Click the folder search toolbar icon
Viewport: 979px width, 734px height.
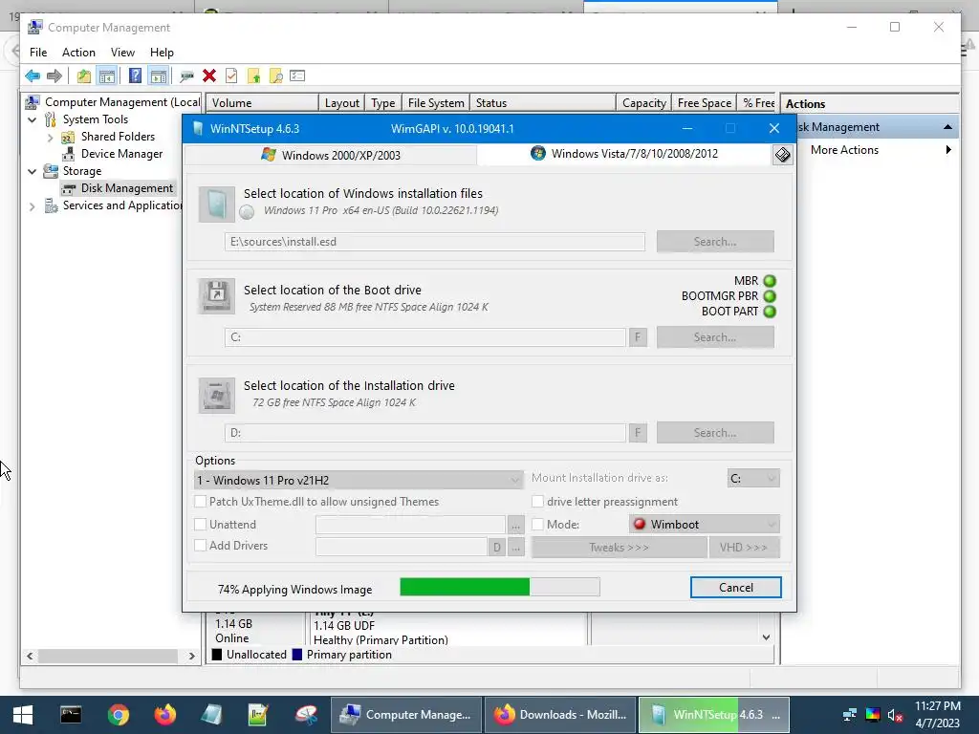point(275,76)
